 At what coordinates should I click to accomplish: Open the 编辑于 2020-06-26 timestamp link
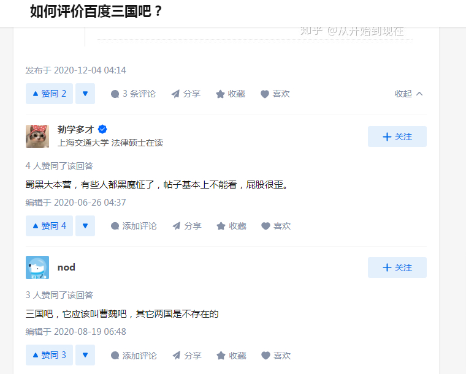point(75,202)
